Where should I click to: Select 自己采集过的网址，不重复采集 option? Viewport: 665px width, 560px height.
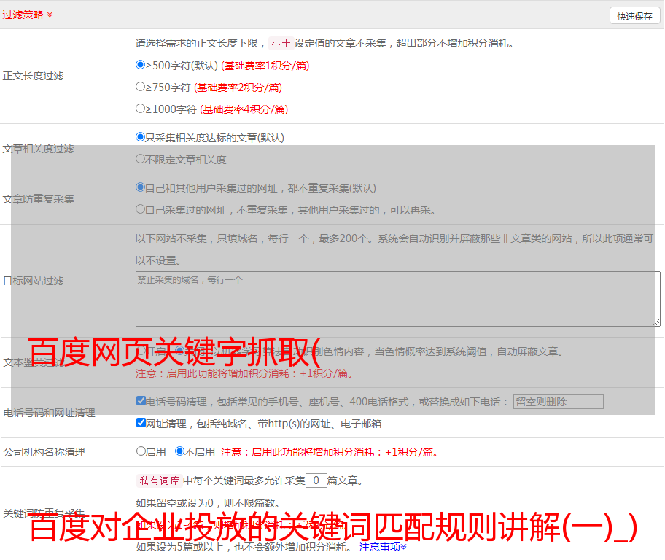[140, 209]
